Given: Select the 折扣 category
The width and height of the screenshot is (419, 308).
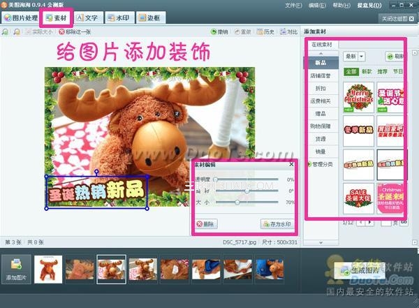Looking at the screenshot, I should click(321, 88).
